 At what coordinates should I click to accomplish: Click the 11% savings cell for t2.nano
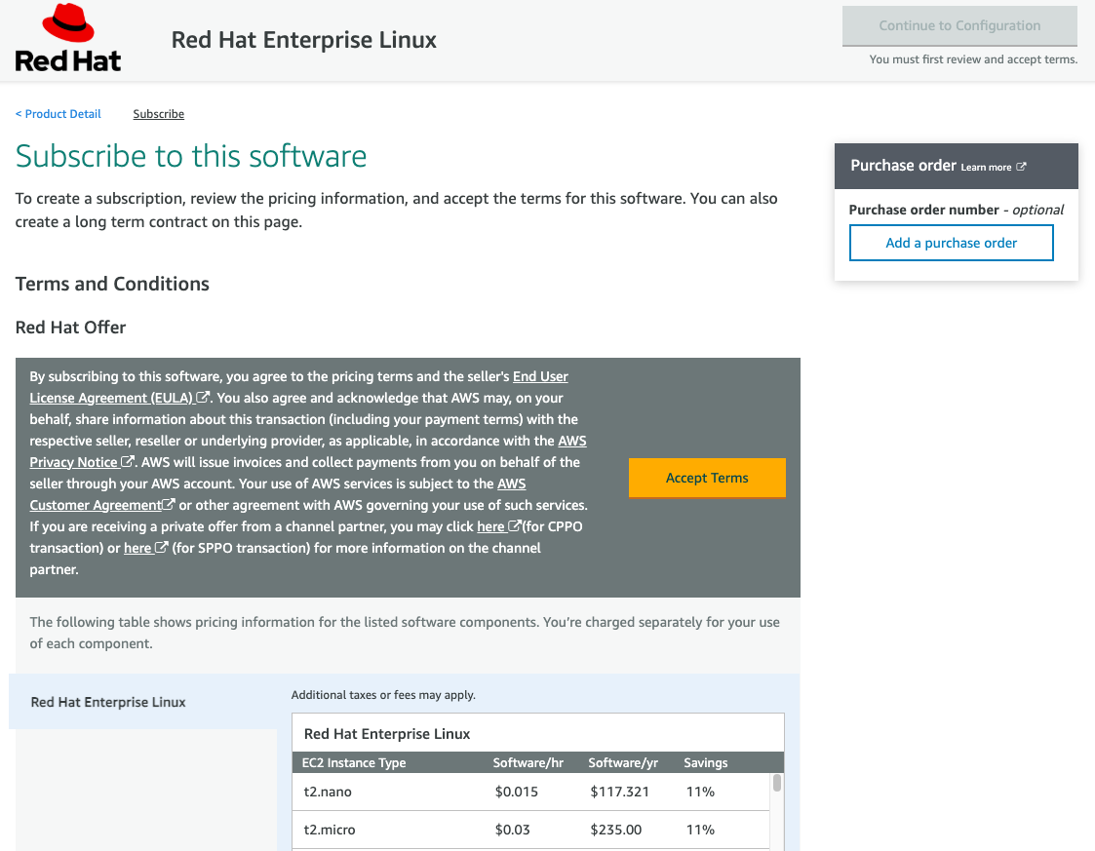(x=700, y=792)
